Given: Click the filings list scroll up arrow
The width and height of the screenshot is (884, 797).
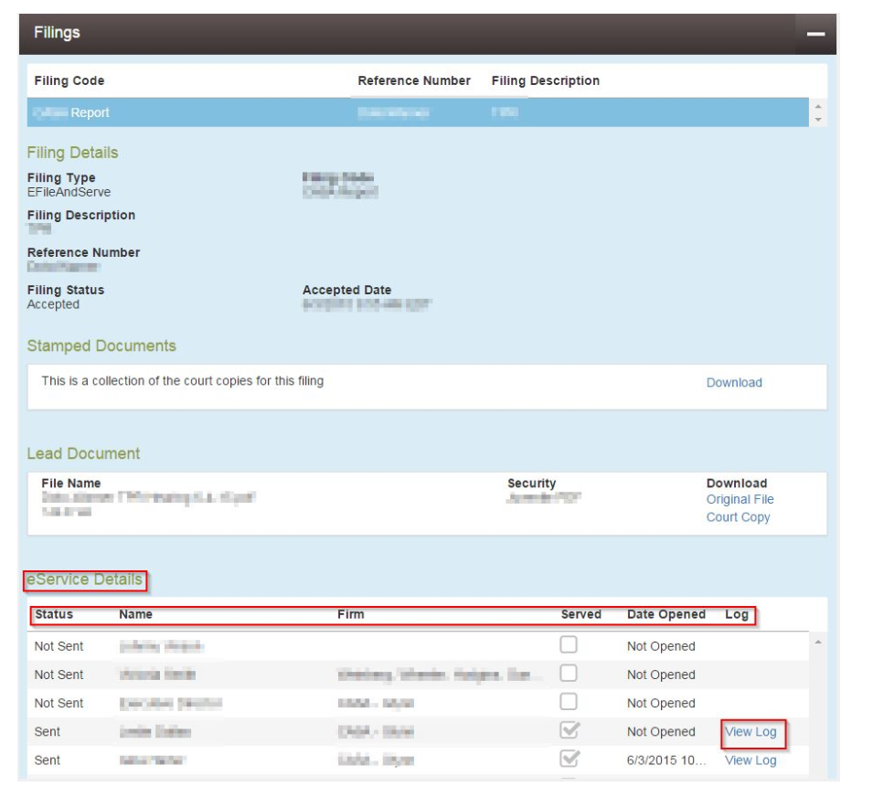Looking at the screenshot, I should coord(818,107).
